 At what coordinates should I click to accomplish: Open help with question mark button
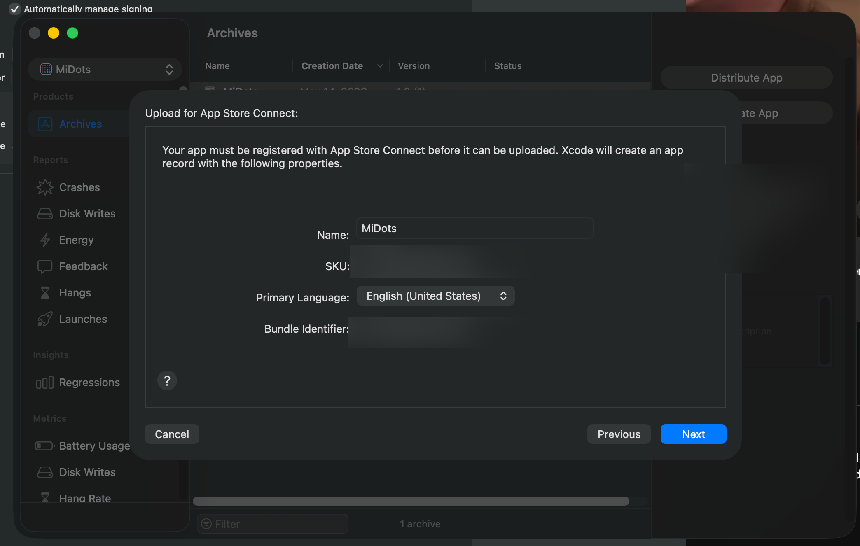click(x=167, y=380)
